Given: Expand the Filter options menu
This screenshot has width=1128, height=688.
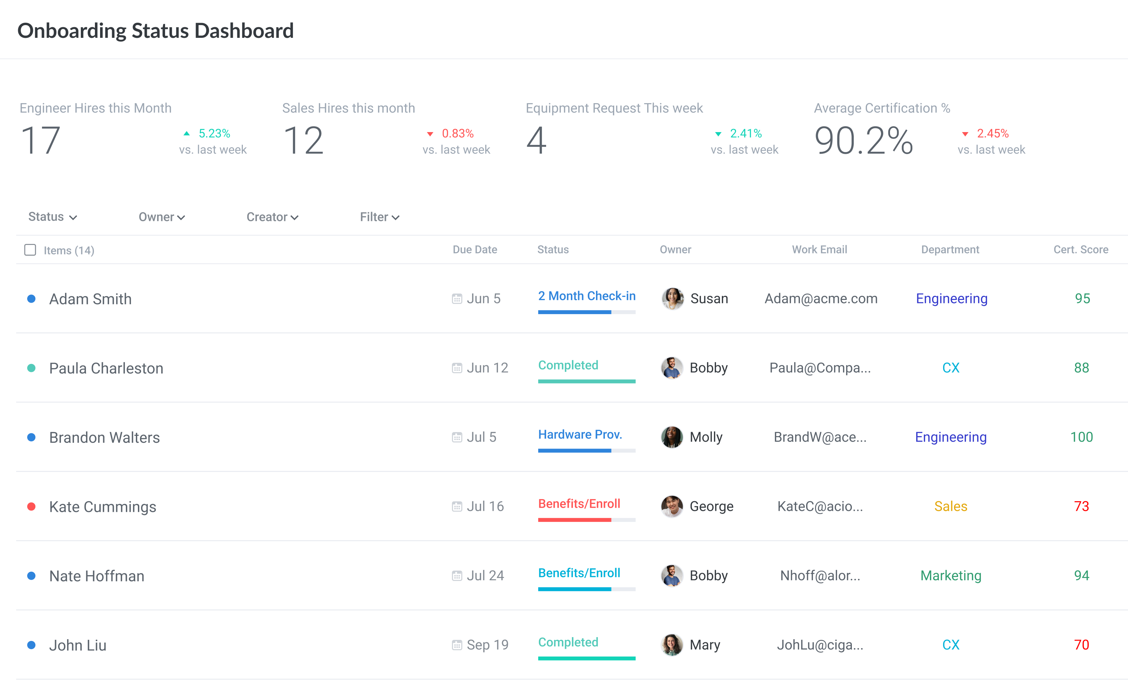Looking at the screenshot, I should (379, 217).
